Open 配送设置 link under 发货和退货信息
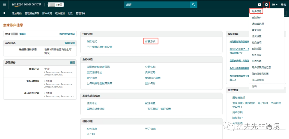 tap(150, 103)
